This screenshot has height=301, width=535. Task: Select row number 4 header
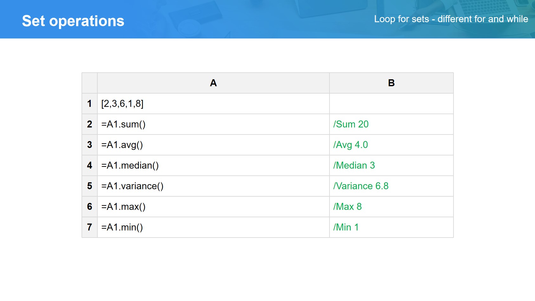tap(89, 166)
